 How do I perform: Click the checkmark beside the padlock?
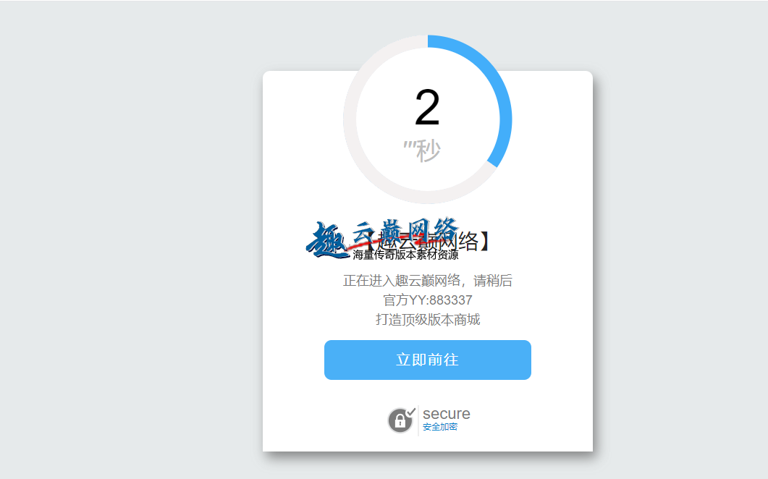(411, 412)
